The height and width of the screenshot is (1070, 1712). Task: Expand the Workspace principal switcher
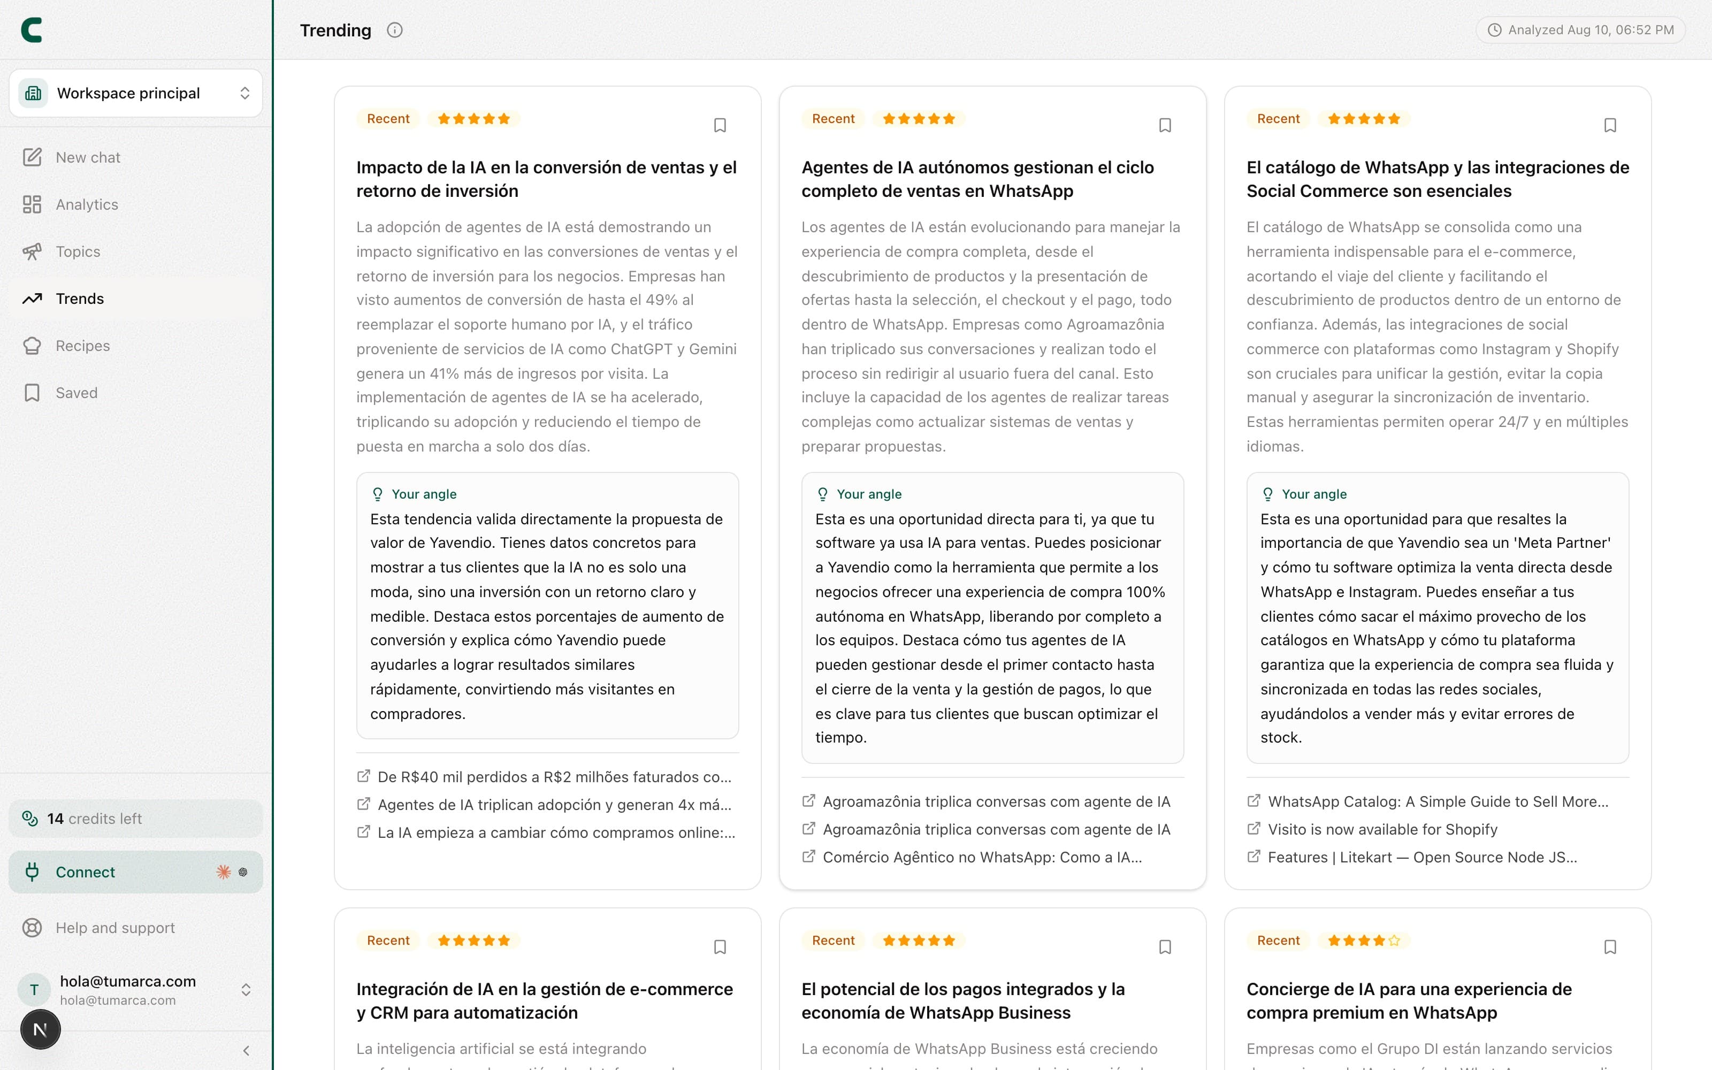pos(136,94)
